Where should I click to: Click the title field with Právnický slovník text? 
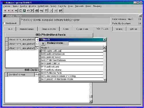(65, 21)
